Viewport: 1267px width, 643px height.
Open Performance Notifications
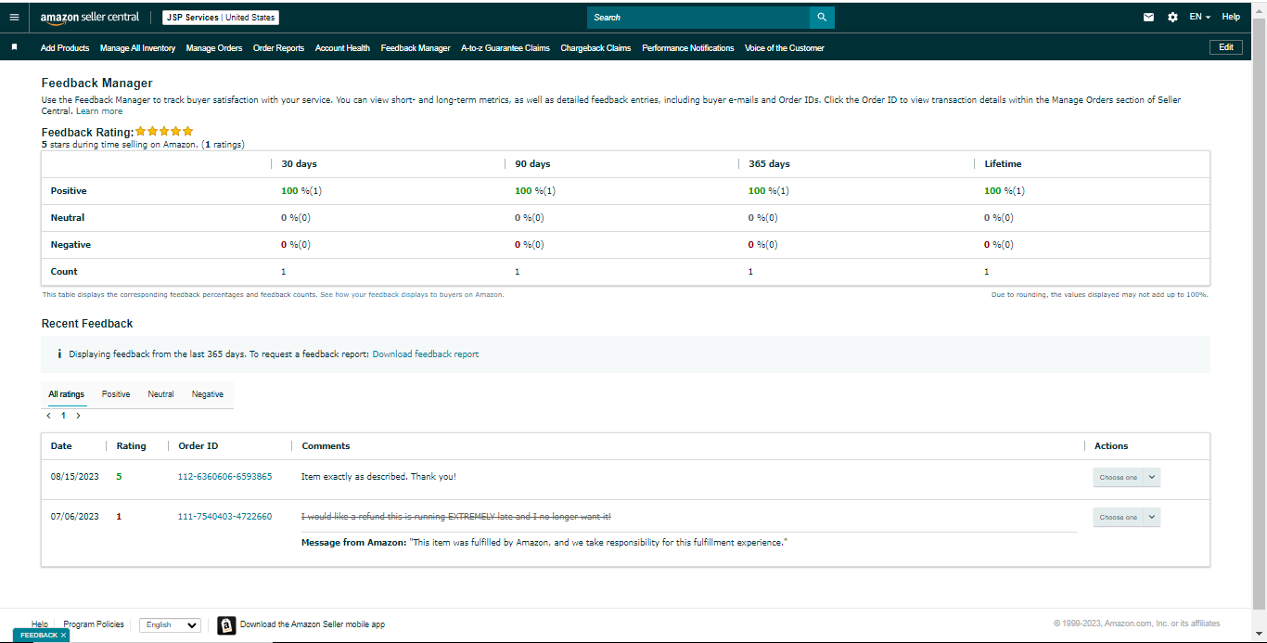point(687,48)
